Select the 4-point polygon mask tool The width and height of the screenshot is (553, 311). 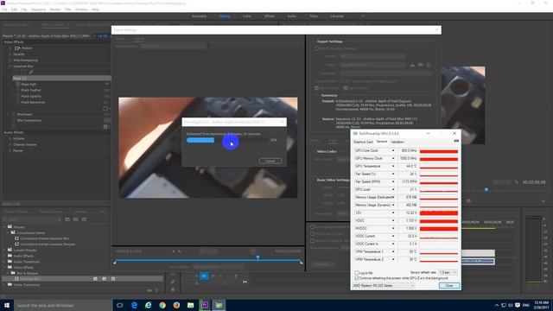23,72
